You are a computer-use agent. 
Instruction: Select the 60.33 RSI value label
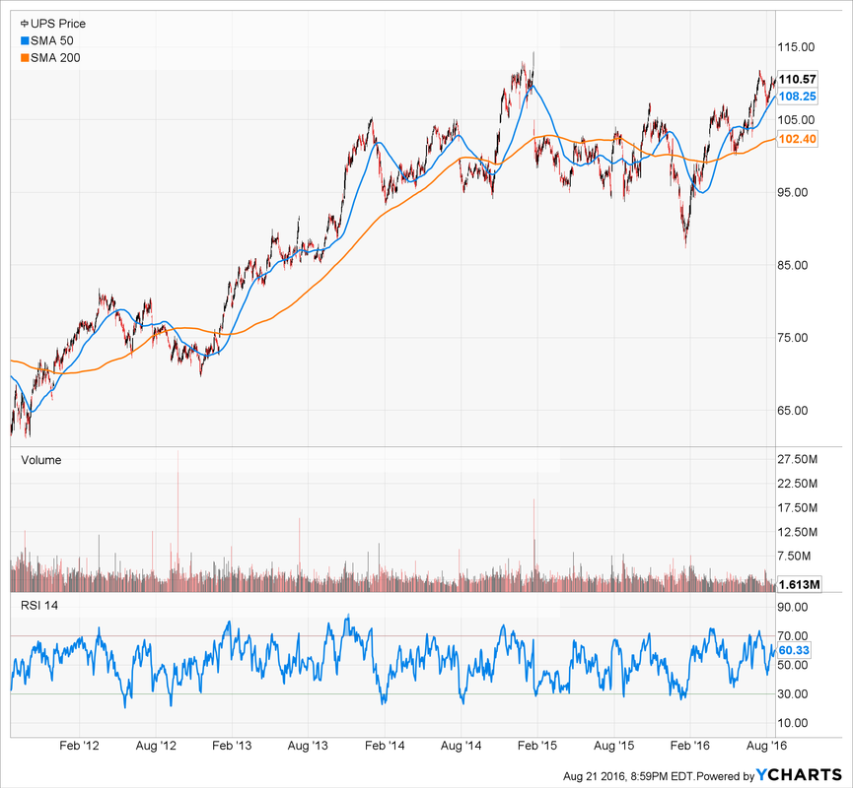794,650
